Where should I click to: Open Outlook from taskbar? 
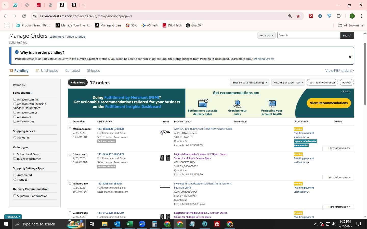117,224
